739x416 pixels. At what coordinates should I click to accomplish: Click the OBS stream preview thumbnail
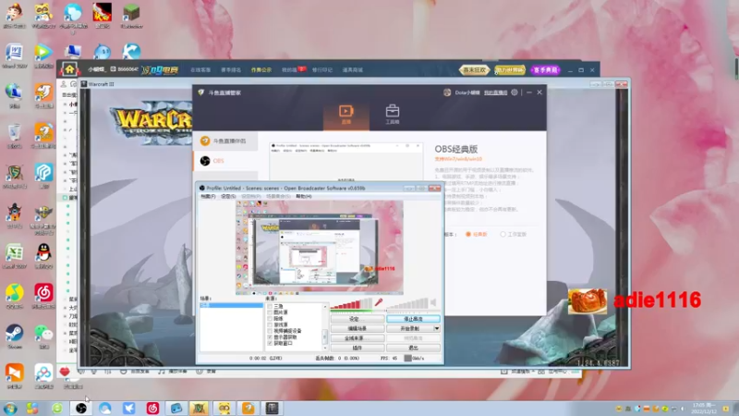point(319,248)
